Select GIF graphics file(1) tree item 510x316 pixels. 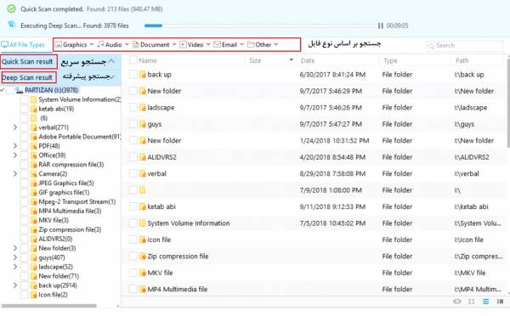[64, 193]
